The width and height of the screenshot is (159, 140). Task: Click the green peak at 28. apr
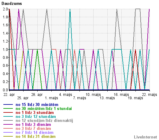(37, 50)
